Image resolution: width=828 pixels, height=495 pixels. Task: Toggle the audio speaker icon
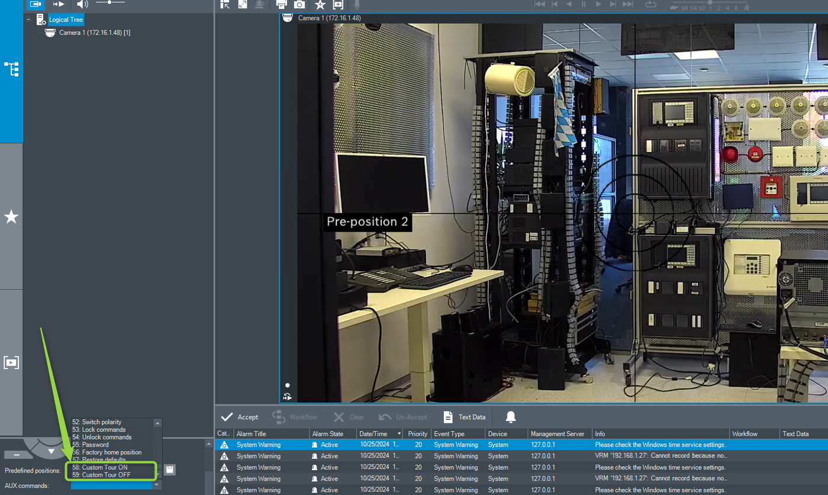pos(82,4)
